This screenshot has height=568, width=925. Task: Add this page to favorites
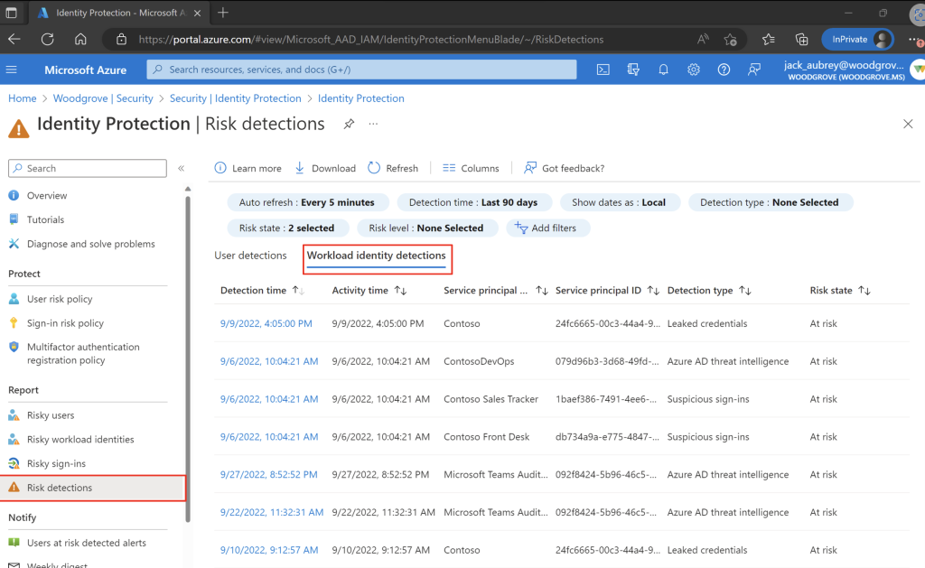[730, 40]
